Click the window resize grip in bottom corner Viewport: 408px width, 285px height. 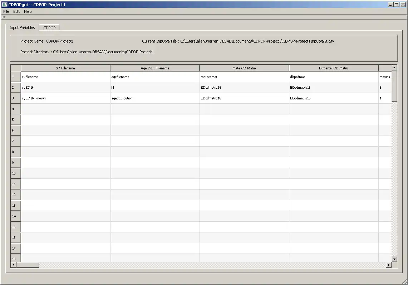[405, 282]
